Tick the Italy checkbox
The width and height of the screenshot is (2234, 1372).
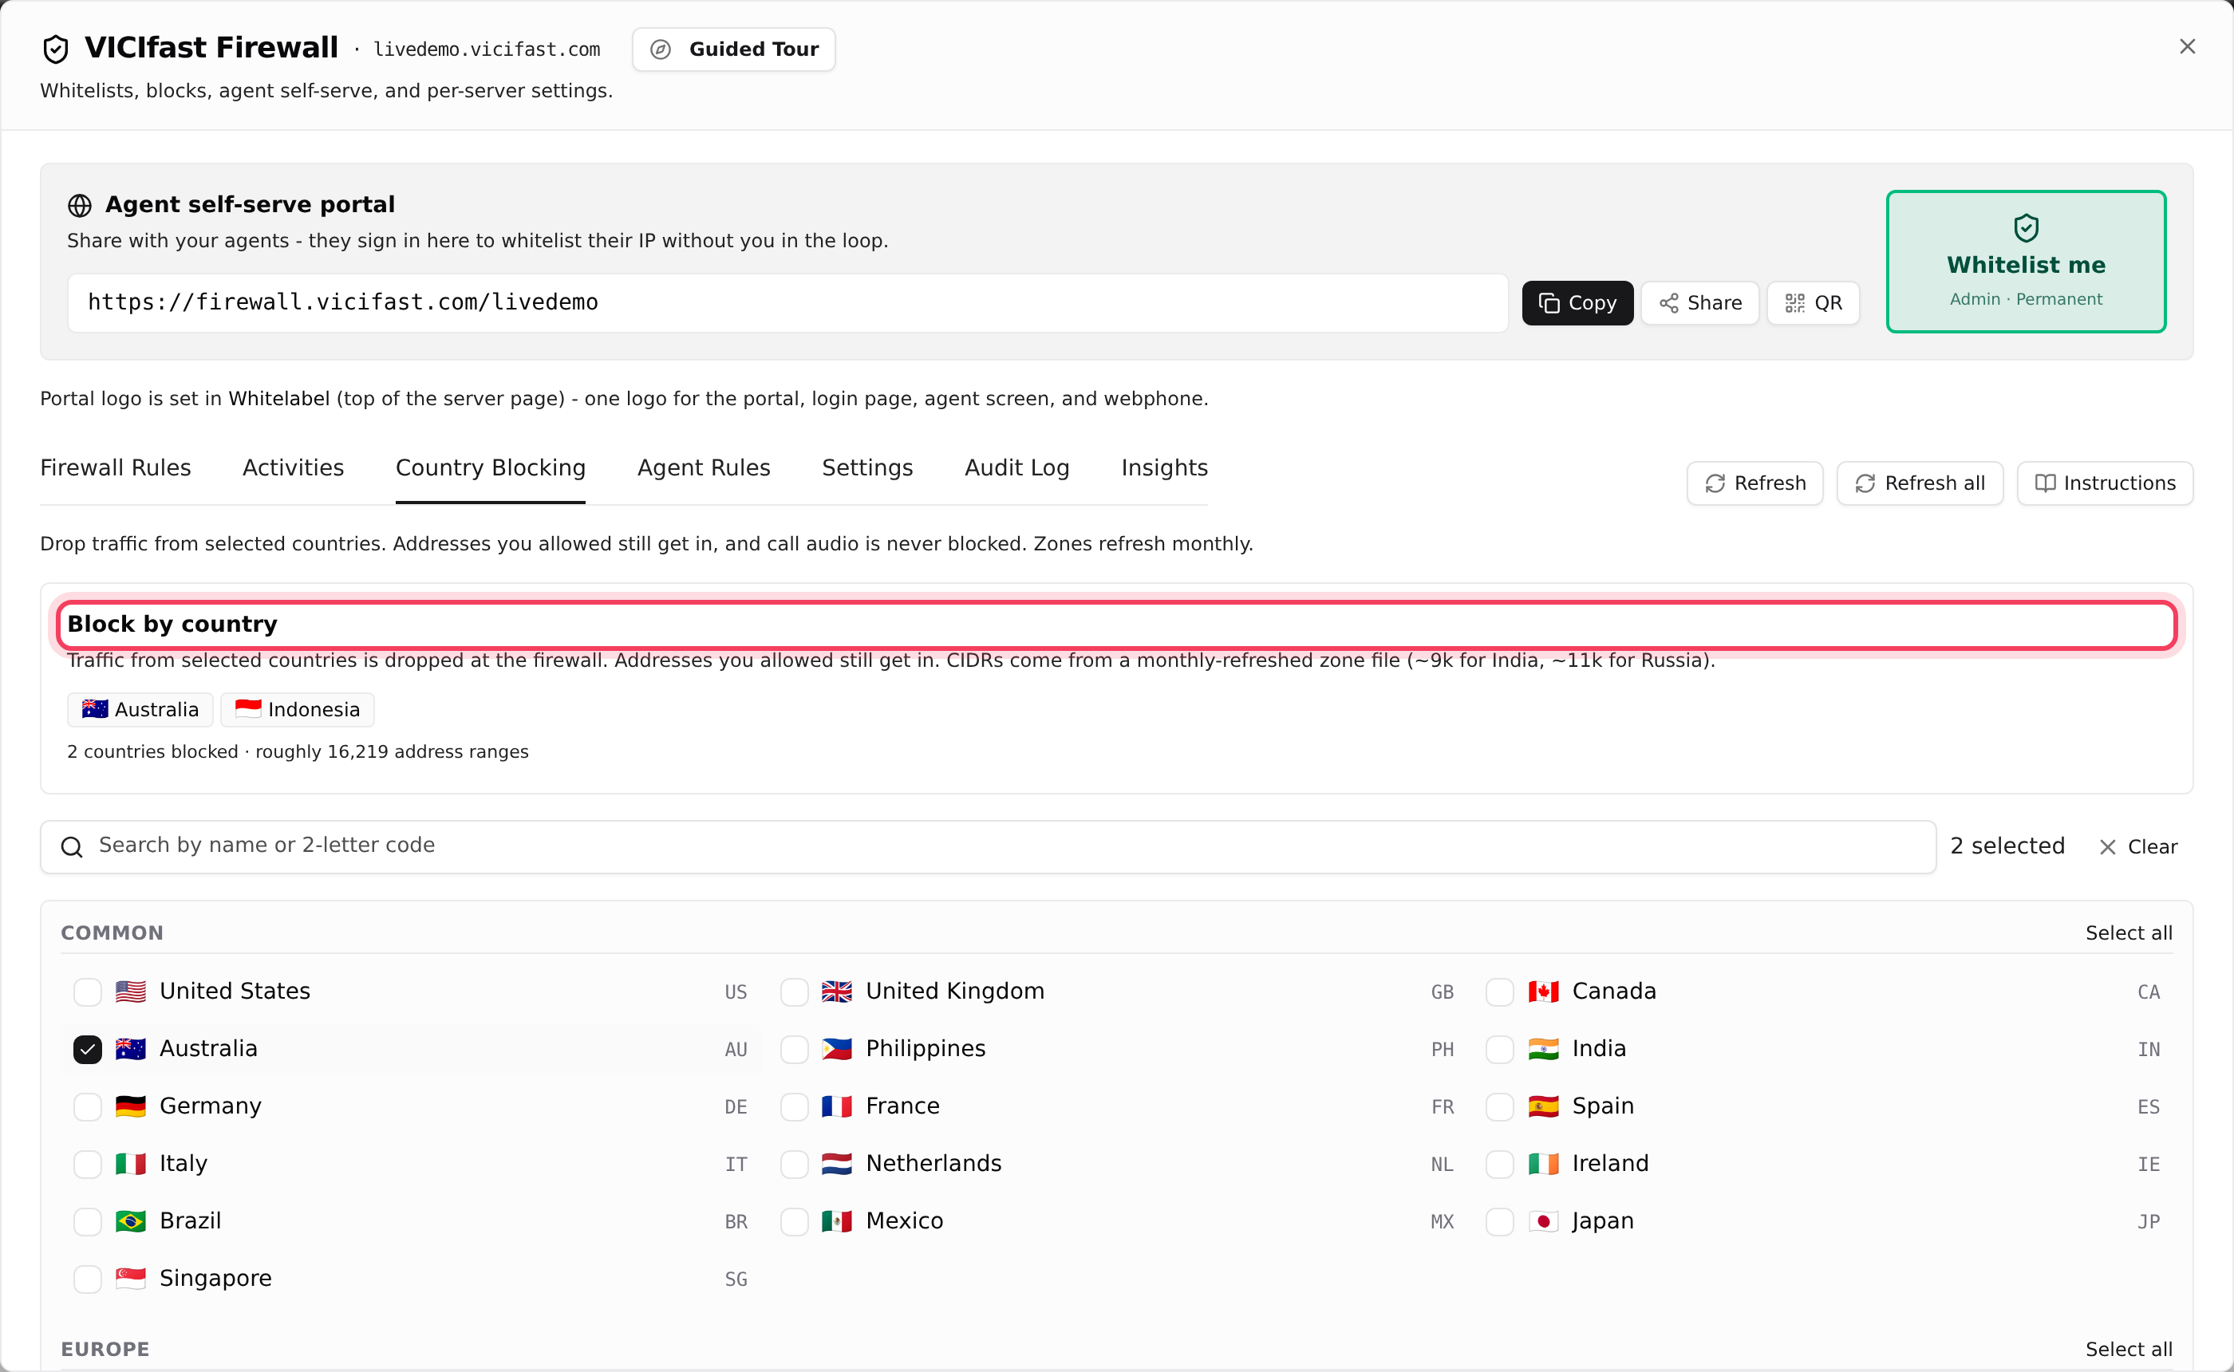pyautogui.click(x=87, y=1163)
